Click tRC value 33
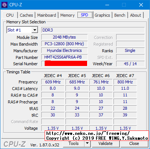This screenshot has height=149, width=150. click(x=77, y=115)
